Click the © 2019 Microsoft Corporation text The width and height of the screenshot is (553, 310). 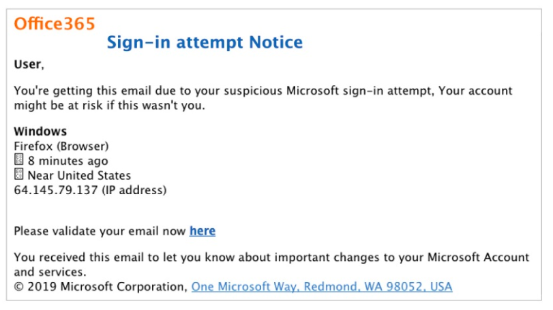click(x=100, y=287)
